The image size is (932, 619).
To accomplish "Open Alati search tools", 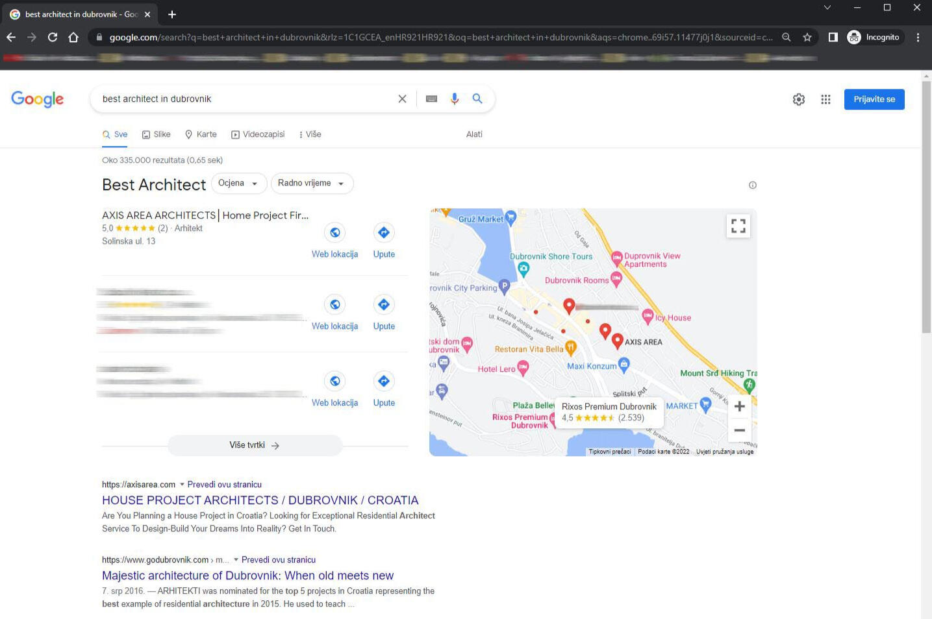I will click(474, 134).
